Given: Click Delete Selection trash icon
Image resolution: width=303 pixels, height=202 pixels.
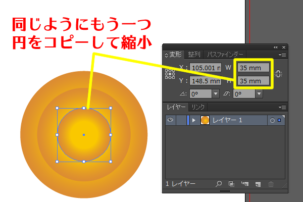Looking at the screenshot, I should [271, 185].
